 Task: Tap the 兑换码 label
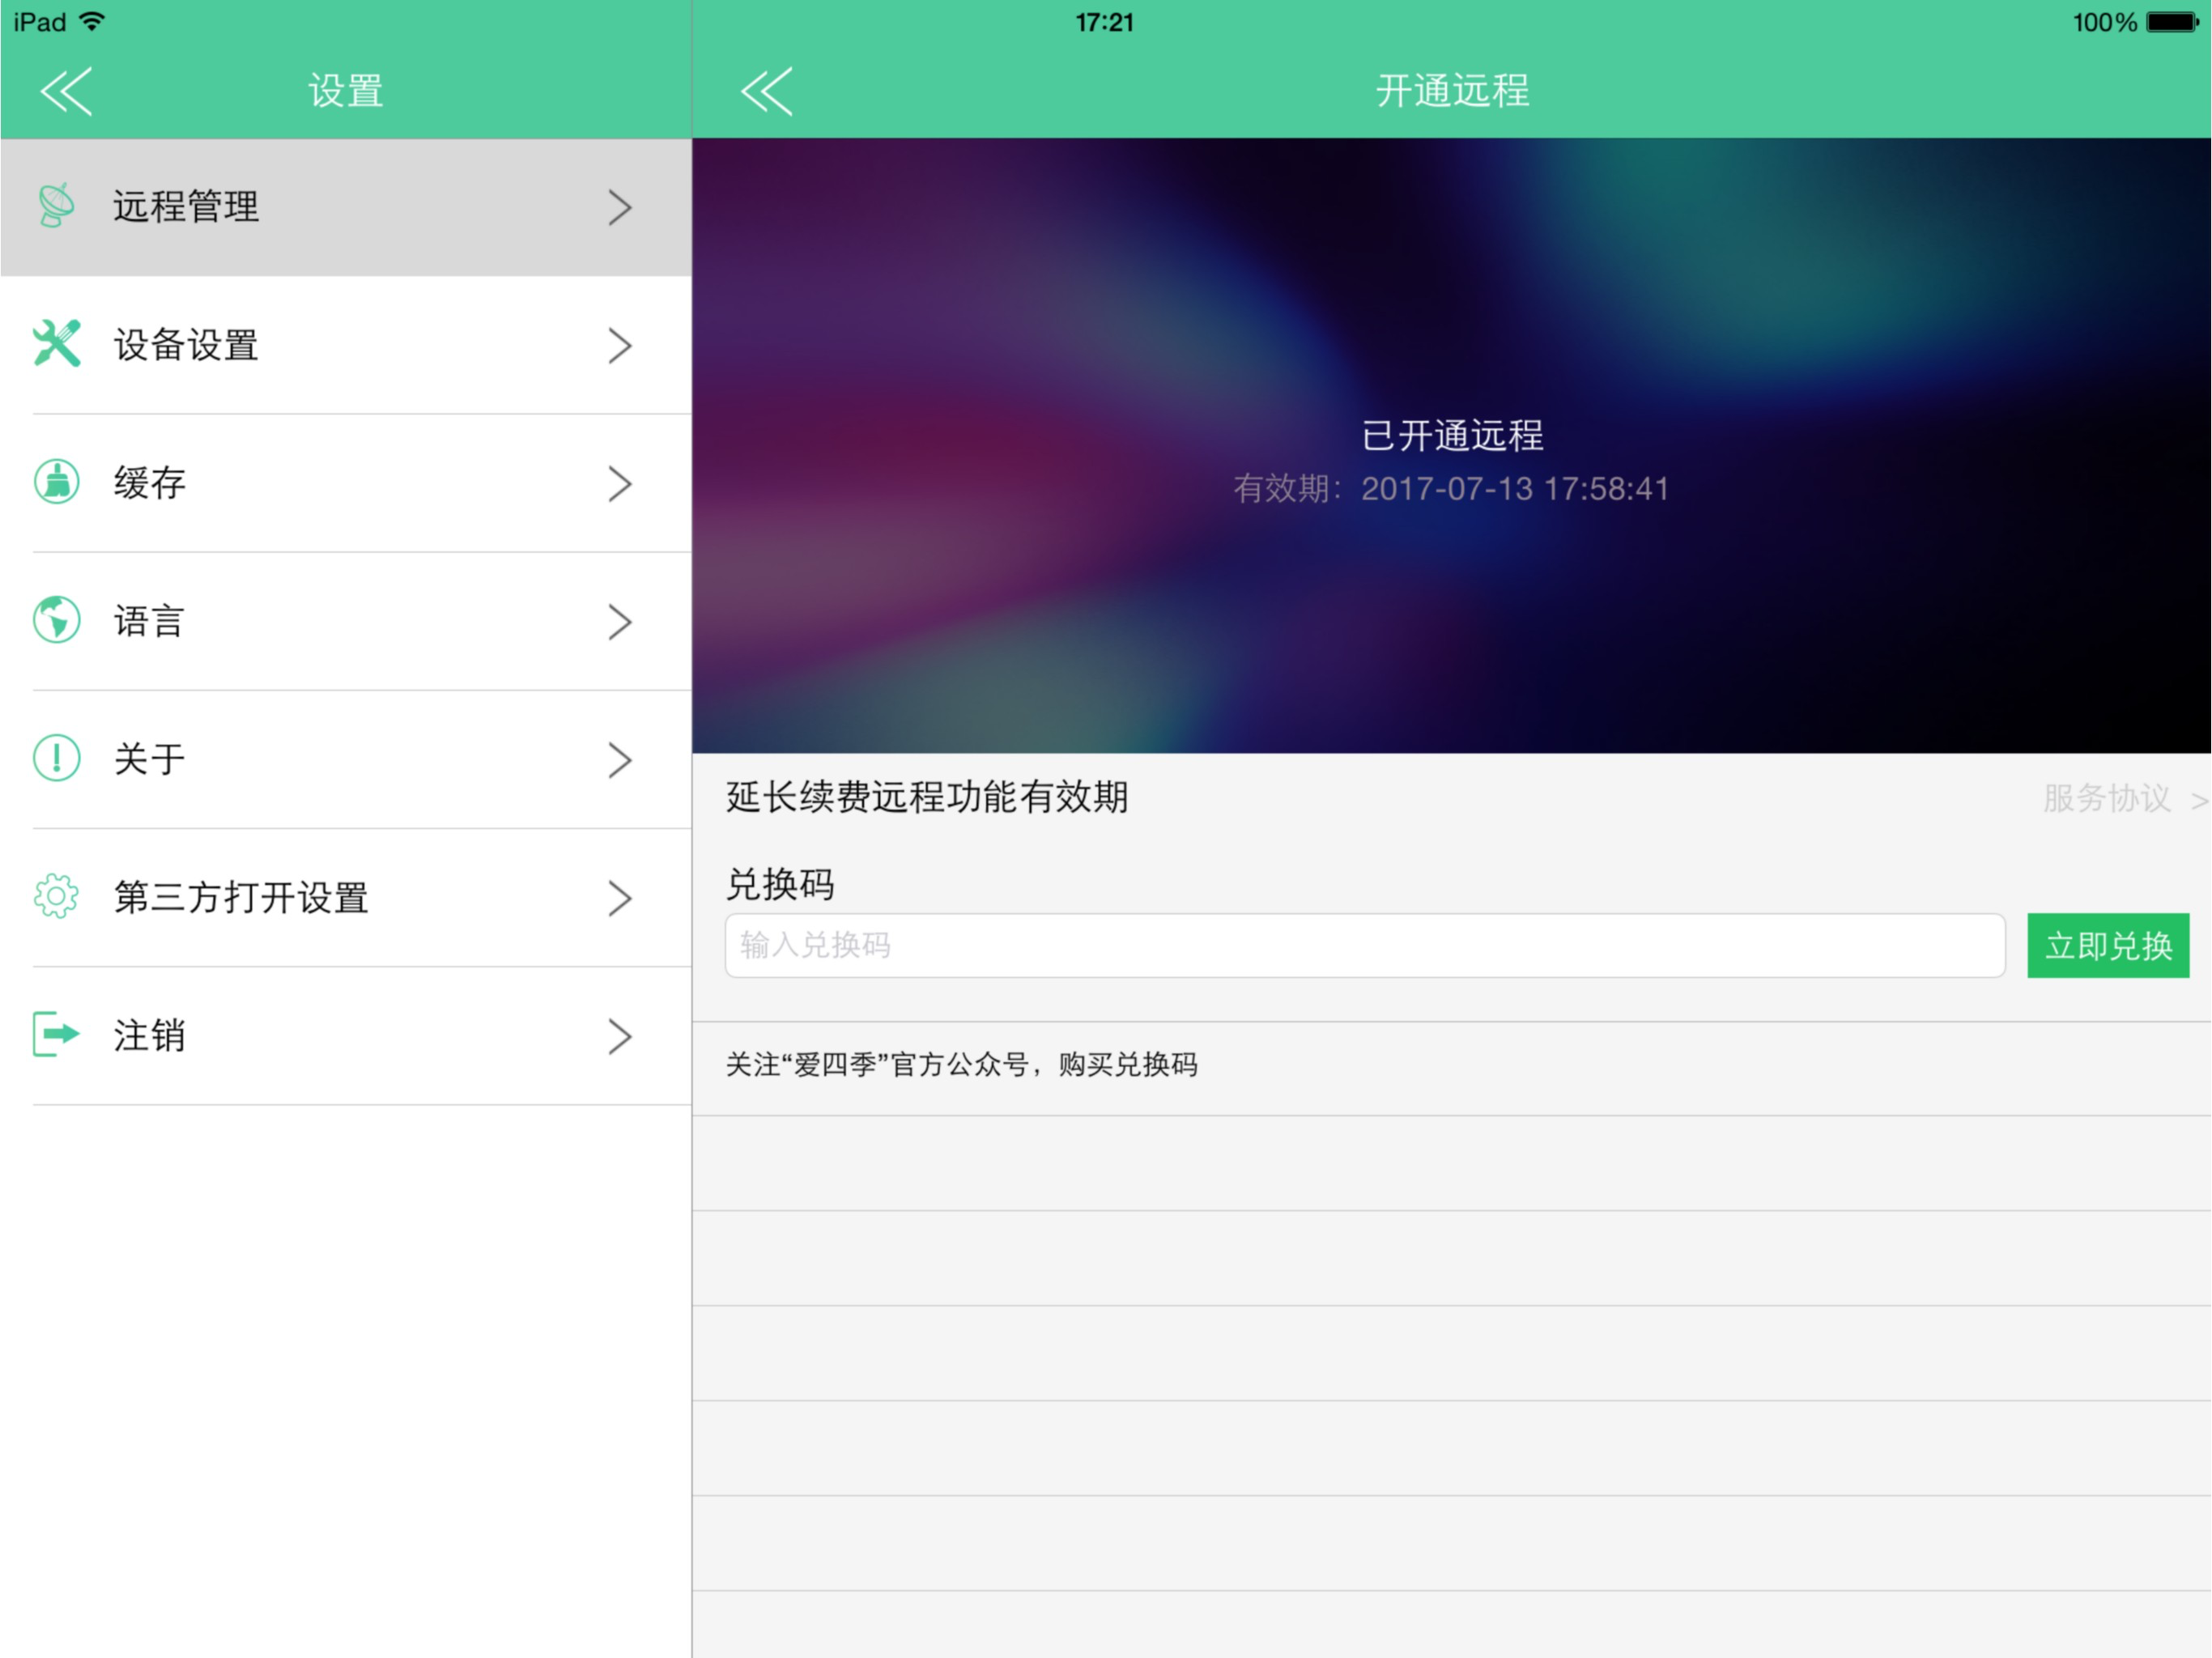(780, 884)
